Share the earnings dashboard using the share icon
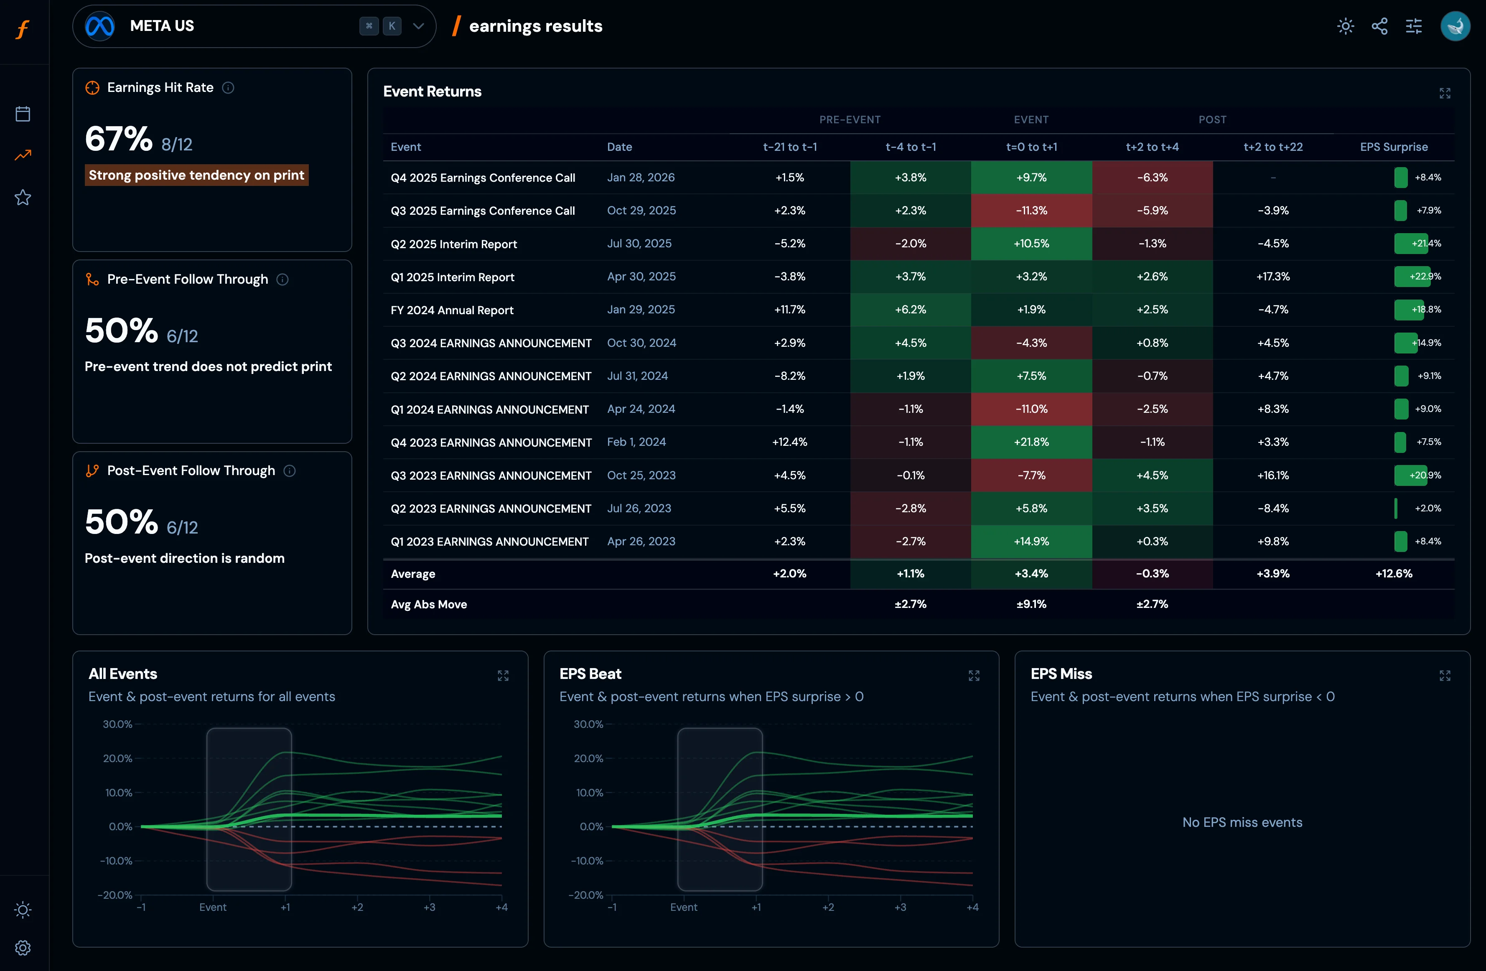Screen dimensions: 1486x971 tap(1380, 26)
